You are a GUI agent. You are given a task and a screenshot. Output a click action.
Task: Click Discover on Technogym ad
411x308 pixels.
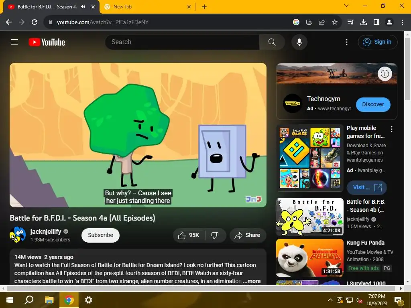[x=373, y=104]
